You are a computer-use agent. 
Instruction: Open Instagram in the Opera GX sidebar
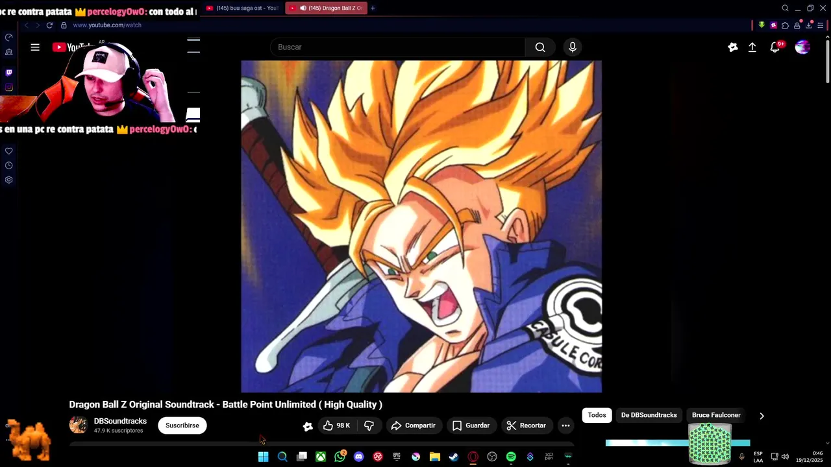8,87
